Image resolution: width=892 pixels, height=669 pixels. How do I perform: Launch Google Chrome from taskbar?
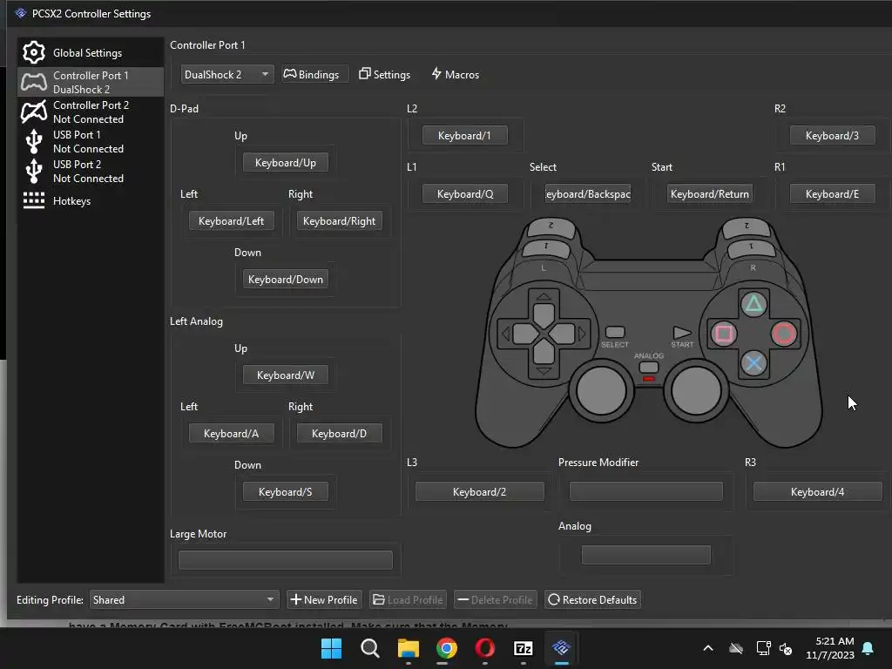tap(447, 648)
